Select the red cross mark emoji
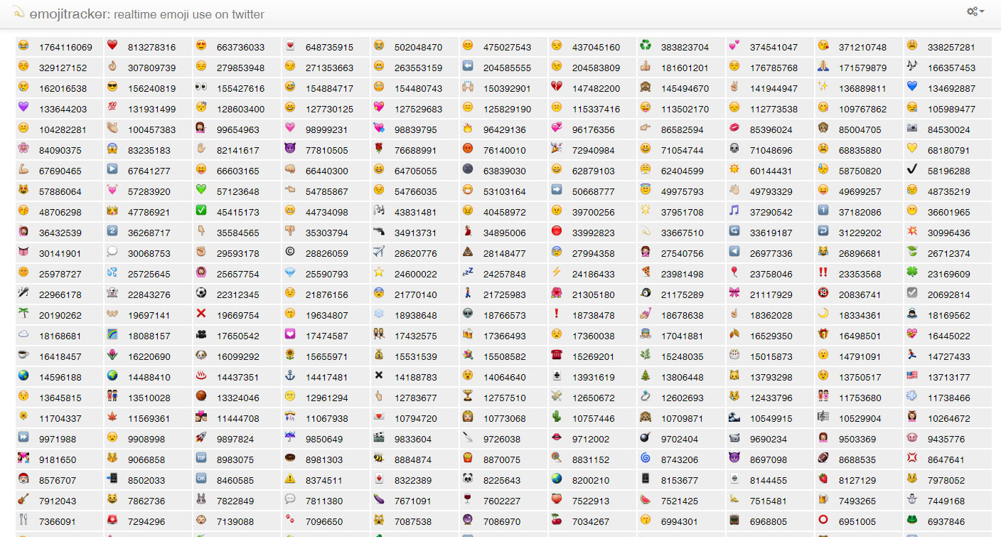This screenshot has height=537, width=1001. click(x=201, y=314)
